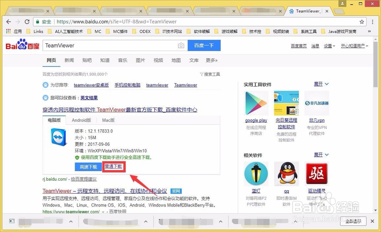Open the 设置 dropdown

tap(329, 46)
